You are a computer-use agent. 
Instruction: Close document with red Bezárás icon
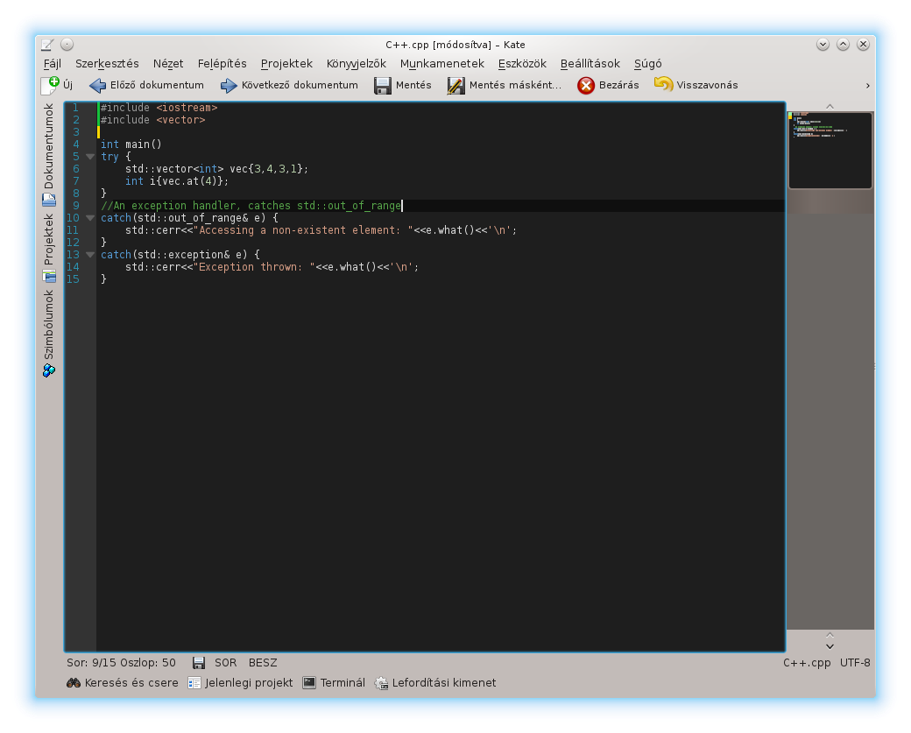click(x=586, y=85)
